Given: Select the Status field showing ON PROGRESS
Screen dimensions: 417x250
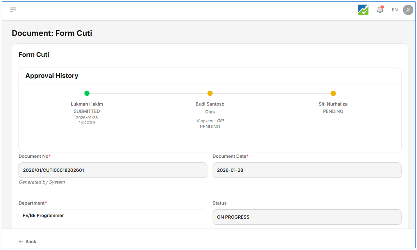Looking at the screenshot, I should [x=307, y=217].
